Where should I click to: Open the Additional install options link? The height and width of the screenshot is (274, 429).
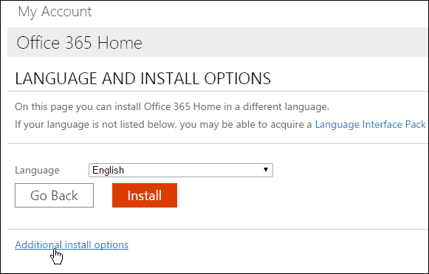pos(72,244)
